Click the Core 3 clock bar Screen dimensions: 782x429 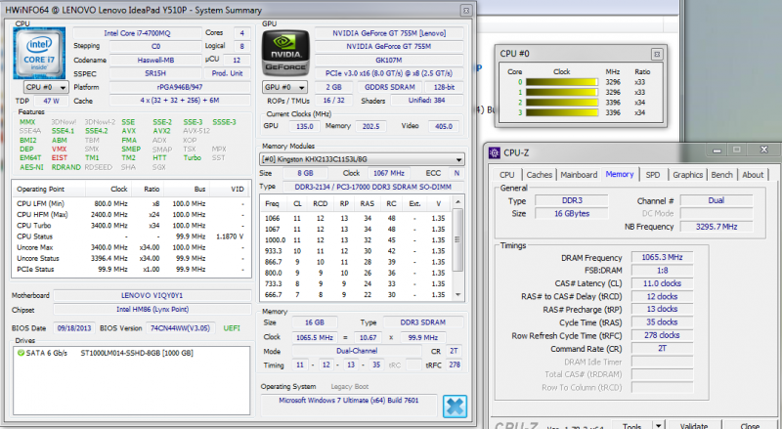click(x=561, y=112)
